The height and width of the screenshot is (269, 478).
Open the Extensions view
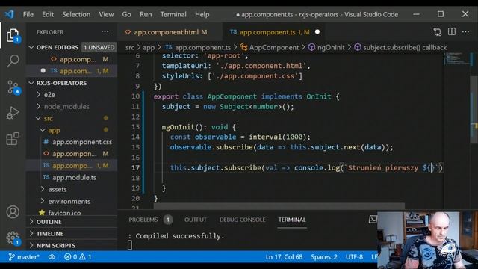(13, 139)
